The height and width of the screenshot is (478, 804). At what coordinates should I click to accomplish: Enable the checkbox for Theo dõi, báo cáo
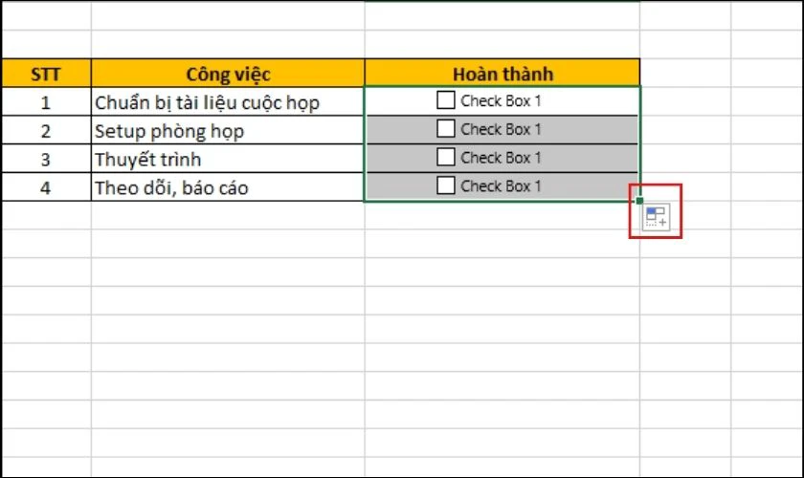click(x=446, y=185)
